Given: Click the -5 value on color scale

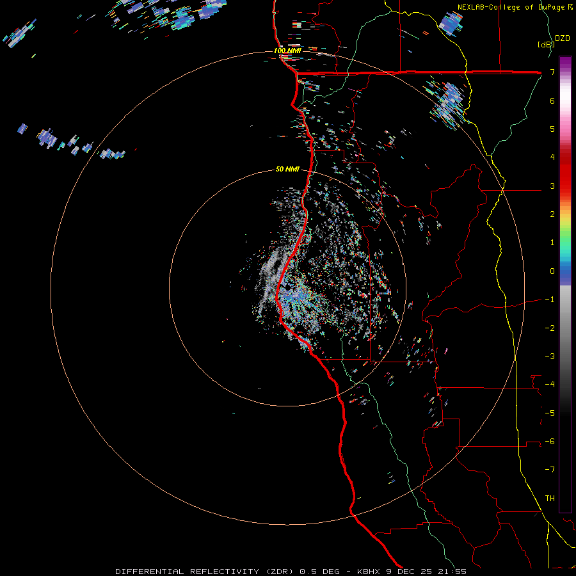Looking at the screenshot, I should pyautogui.click(x=550, y=413).
